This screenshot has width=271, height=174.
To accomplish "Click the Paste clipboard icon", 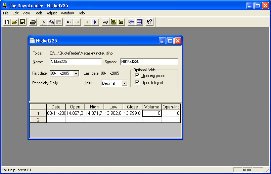I will coord(59,22).
